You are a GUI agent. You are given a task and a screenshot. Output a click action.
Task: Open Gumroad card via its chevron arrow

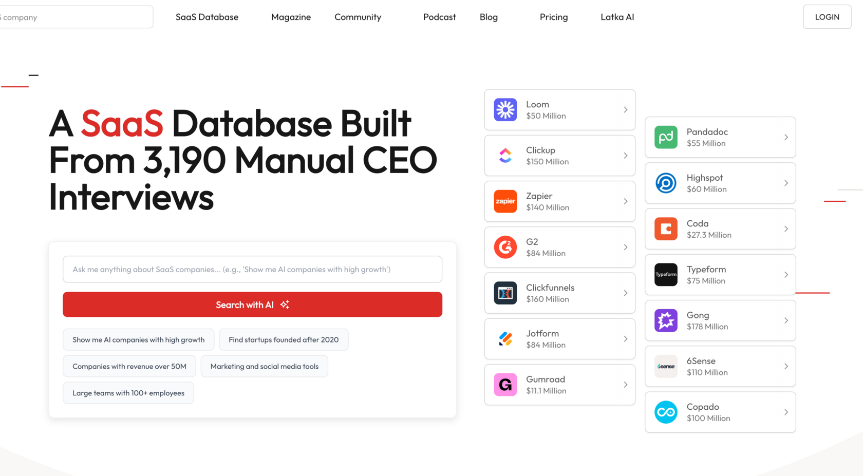pos(625,385)
